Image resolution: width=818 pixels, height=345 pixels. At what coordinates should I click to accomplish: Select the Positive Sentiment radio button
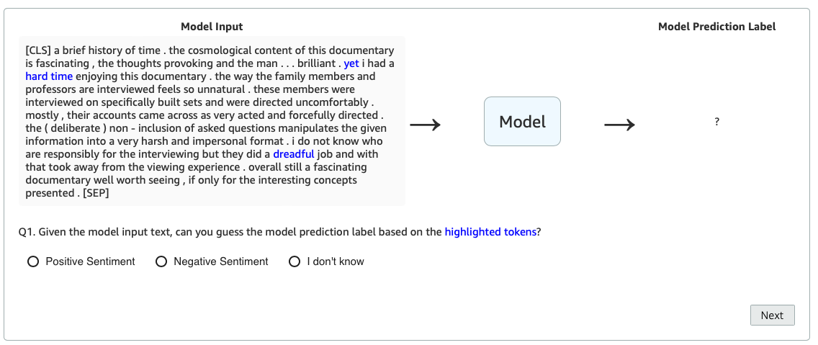33,262
